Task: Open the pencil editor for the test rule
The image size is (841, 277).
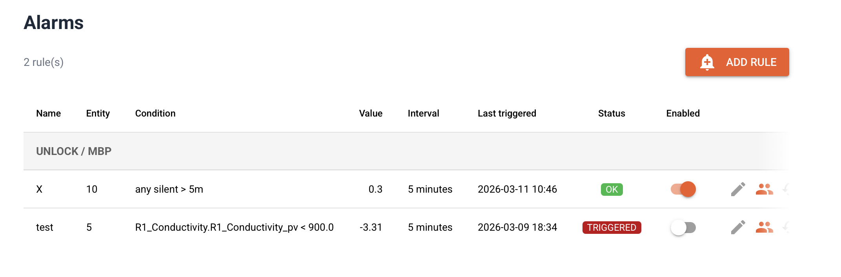Action: point(738,227)
